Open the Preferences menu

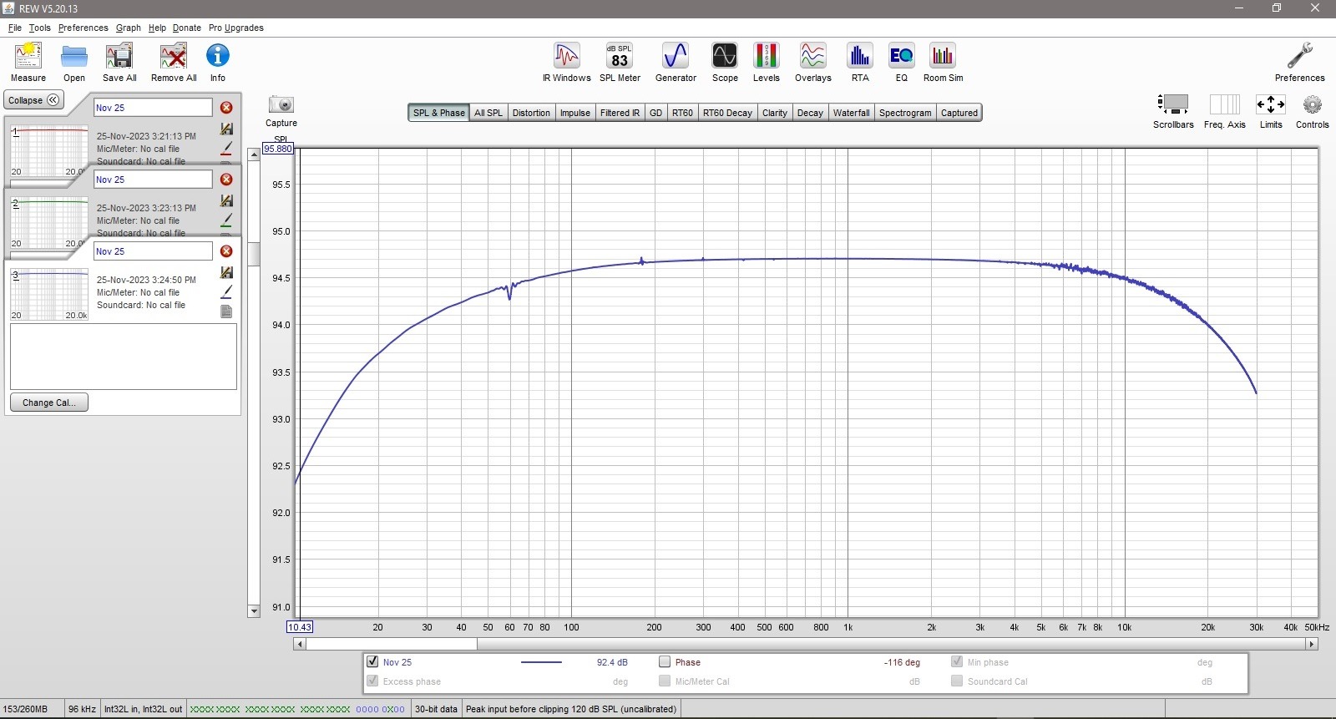coord(83,28)
